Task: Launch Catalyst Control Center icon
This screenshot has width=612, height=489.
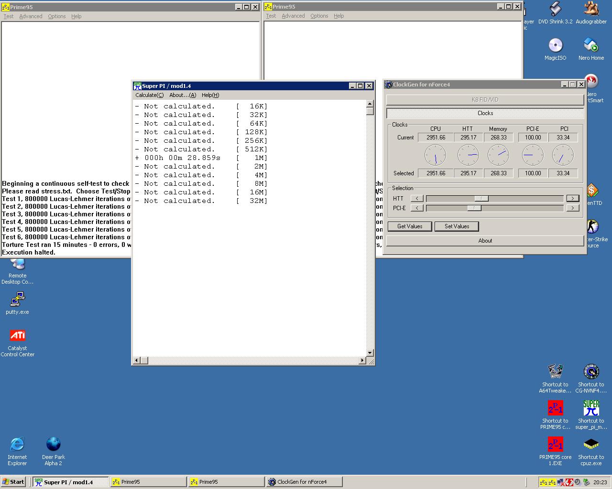Action: click(x=17, y=336)
